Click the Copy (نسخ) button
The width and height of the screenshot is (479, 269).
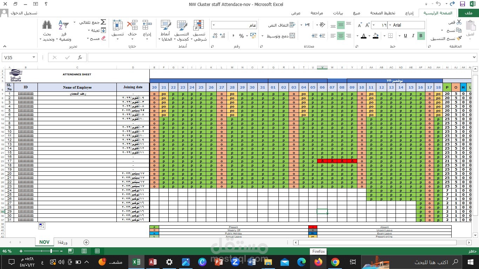pos(454,30)
